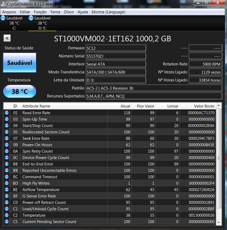
Task: Click the scrollbar down arrow in attribute list
Action: [219, 223]
